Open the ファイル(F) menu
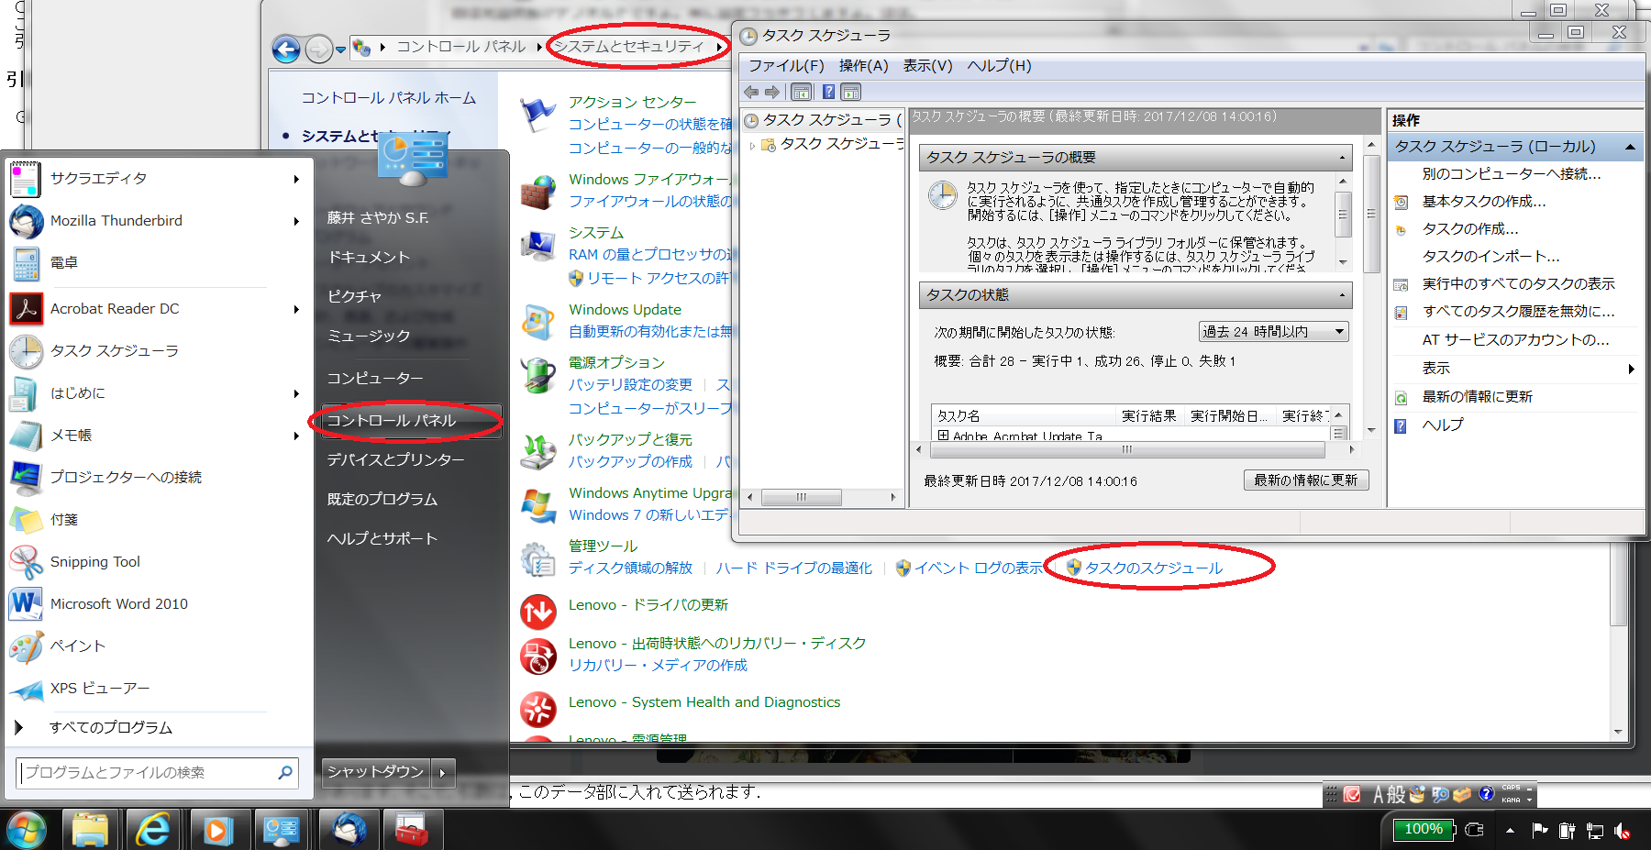This screenshot has width=1651, height=850. click(786, 66)
